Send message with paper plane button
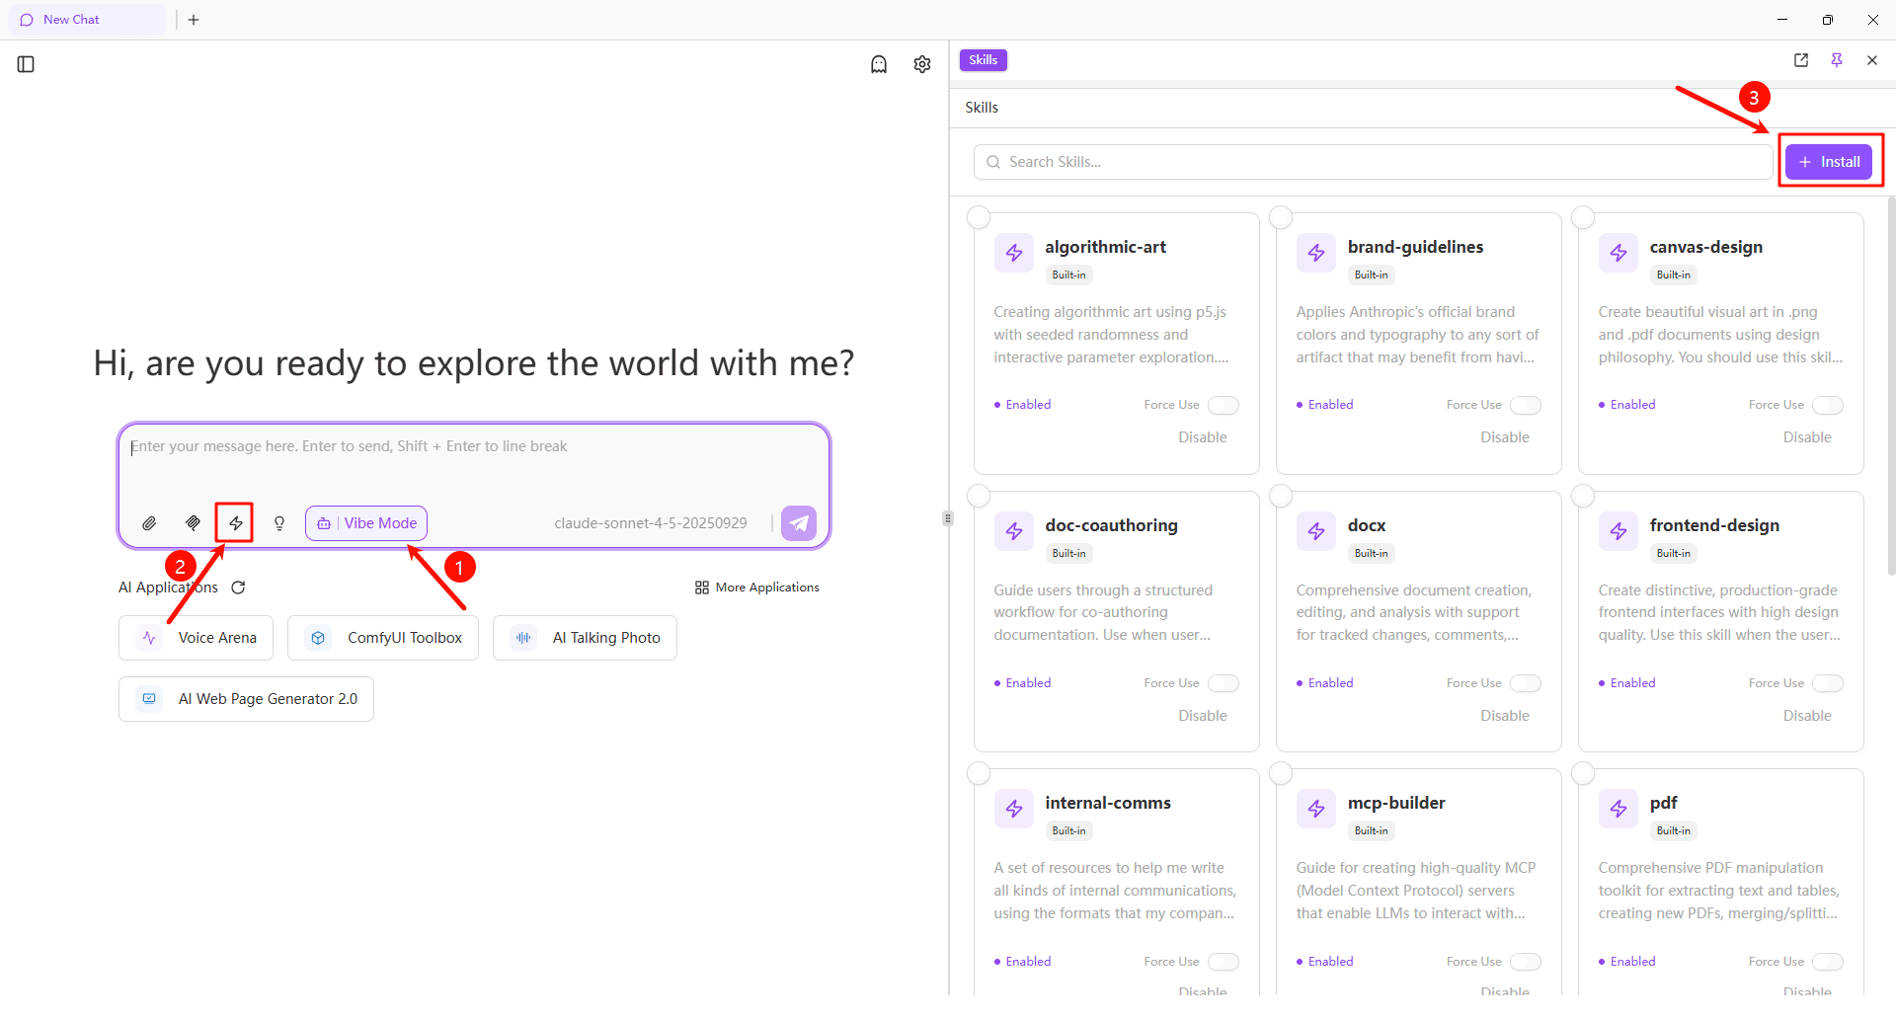This screenshot has height=1019, width=1896. tap(798, 523)
